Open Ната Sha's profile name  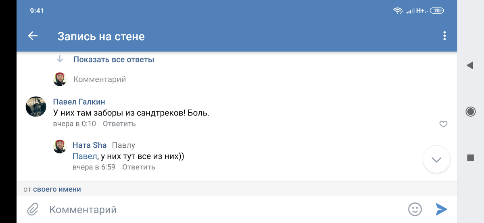coord(90,145)
